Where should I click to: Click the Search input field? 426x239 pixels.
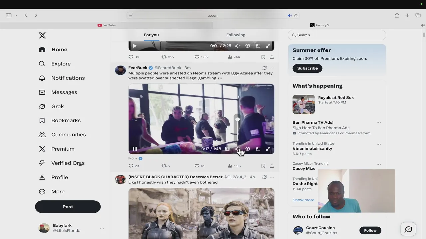coord(337,35)
